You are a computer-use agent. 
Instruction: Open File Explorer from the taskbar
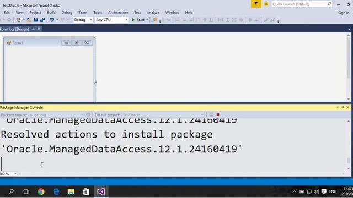[x=71, y=191]
